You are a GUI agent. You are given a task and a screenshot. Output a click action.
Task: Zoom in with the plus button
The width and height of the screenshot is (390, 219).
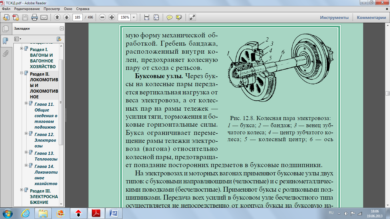click(112, 17)
